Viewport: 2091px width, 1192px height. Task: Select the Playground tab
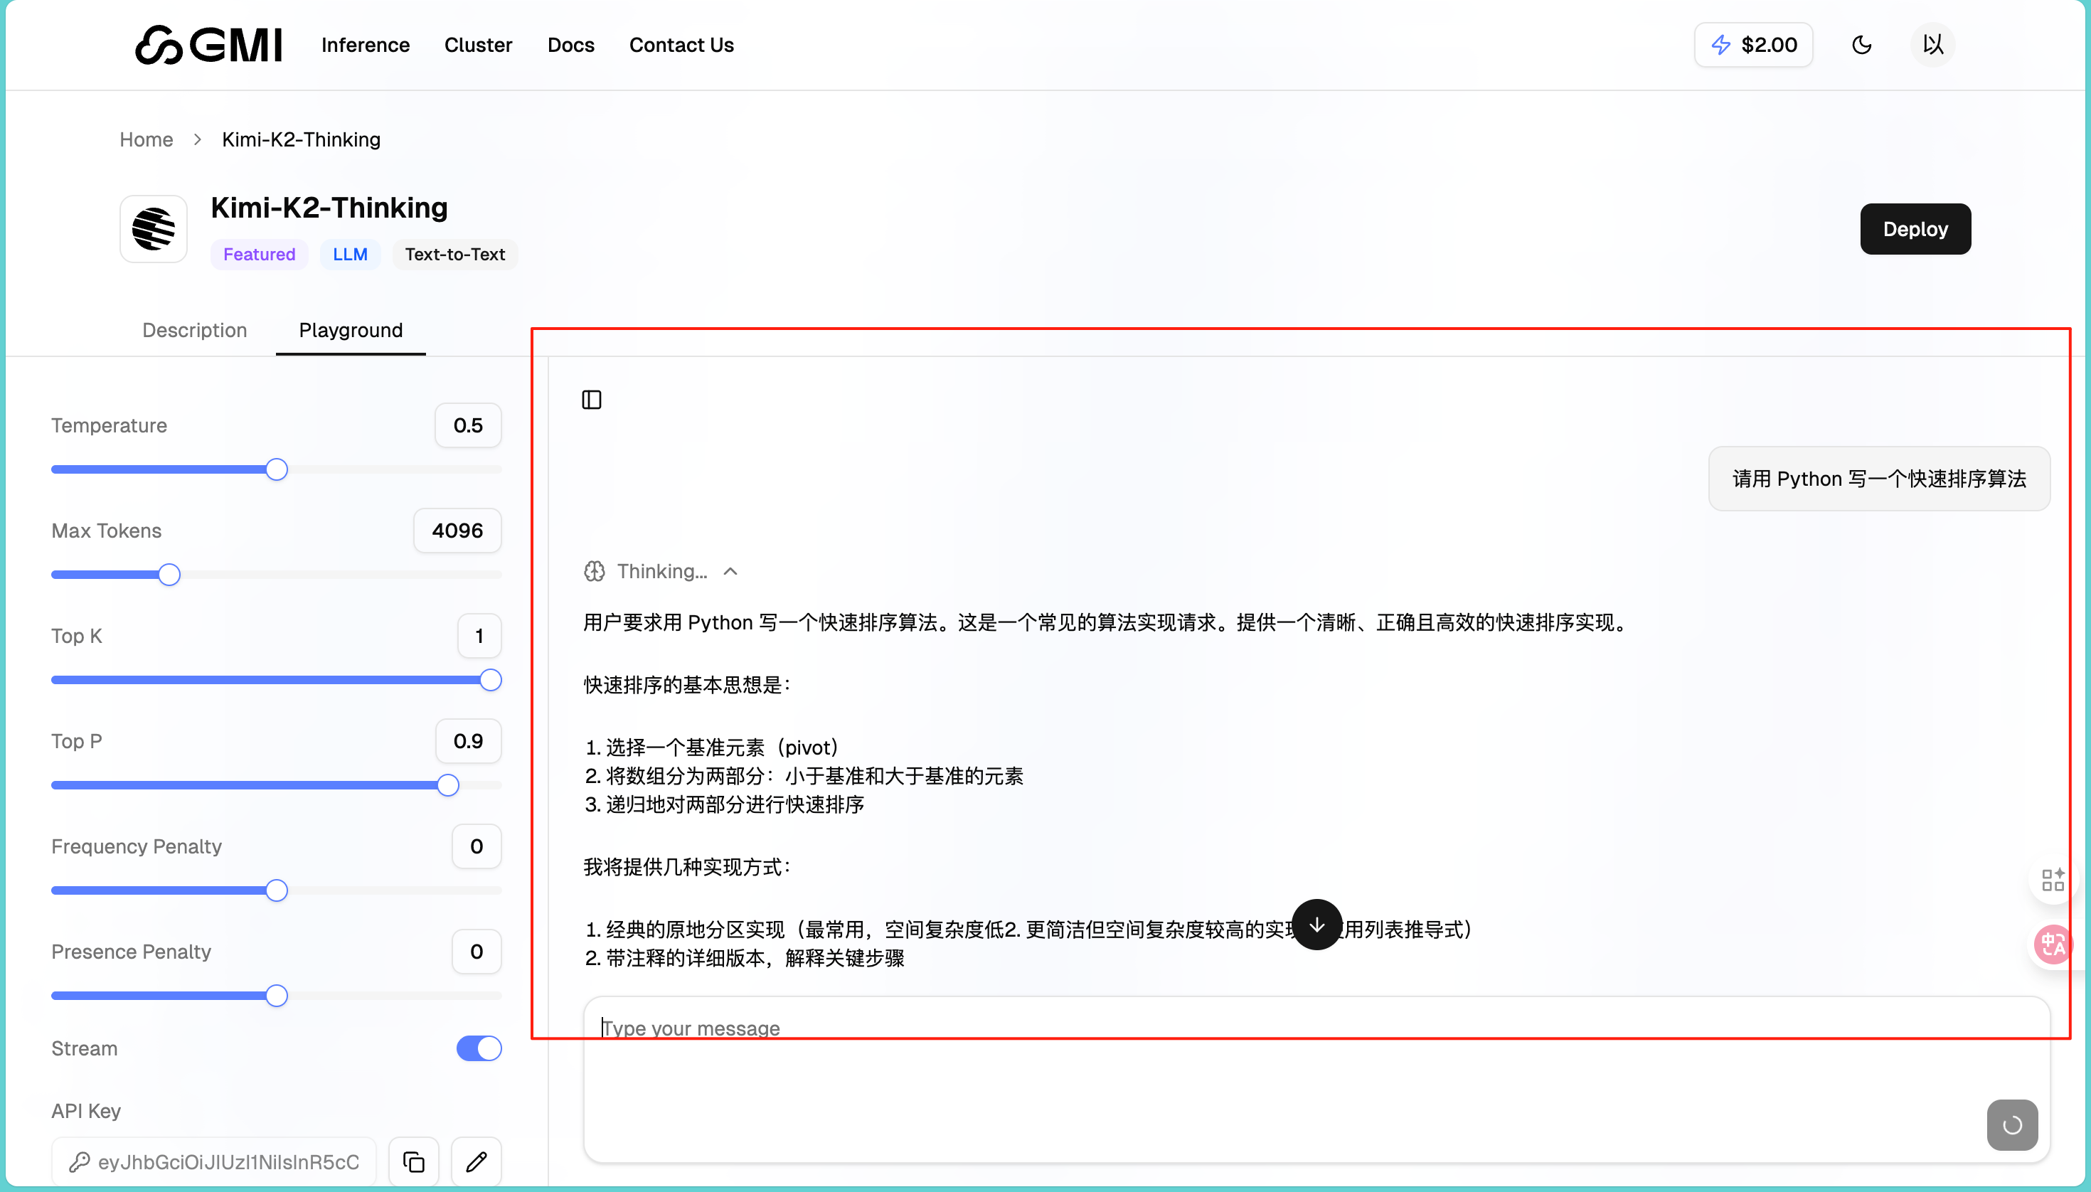click(x=350, y=330)
